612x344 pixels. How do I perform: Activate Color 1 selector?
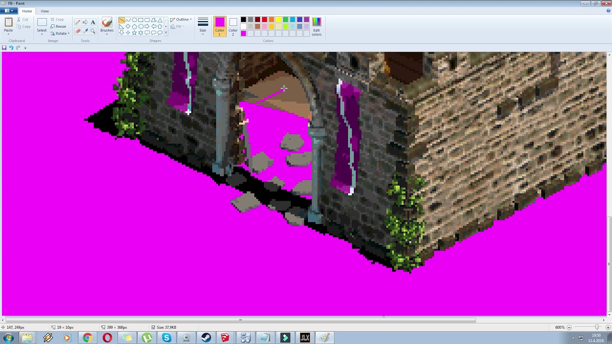[x=219, y=27]
